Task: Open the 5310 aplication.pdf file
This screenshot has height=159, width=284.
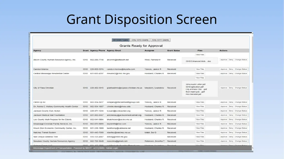Action: (x=194, y=87)
